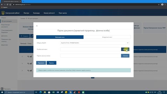The width and height of the screenshot is (167, 94).
Task: Click the pencil edit button beside Створити
Action: point(32,36)
